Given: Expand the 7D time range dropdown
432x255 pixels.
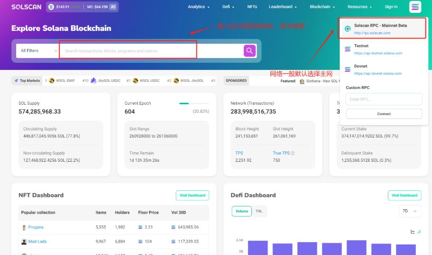Looking at the screenshot, I should click(x=410, y=211).
